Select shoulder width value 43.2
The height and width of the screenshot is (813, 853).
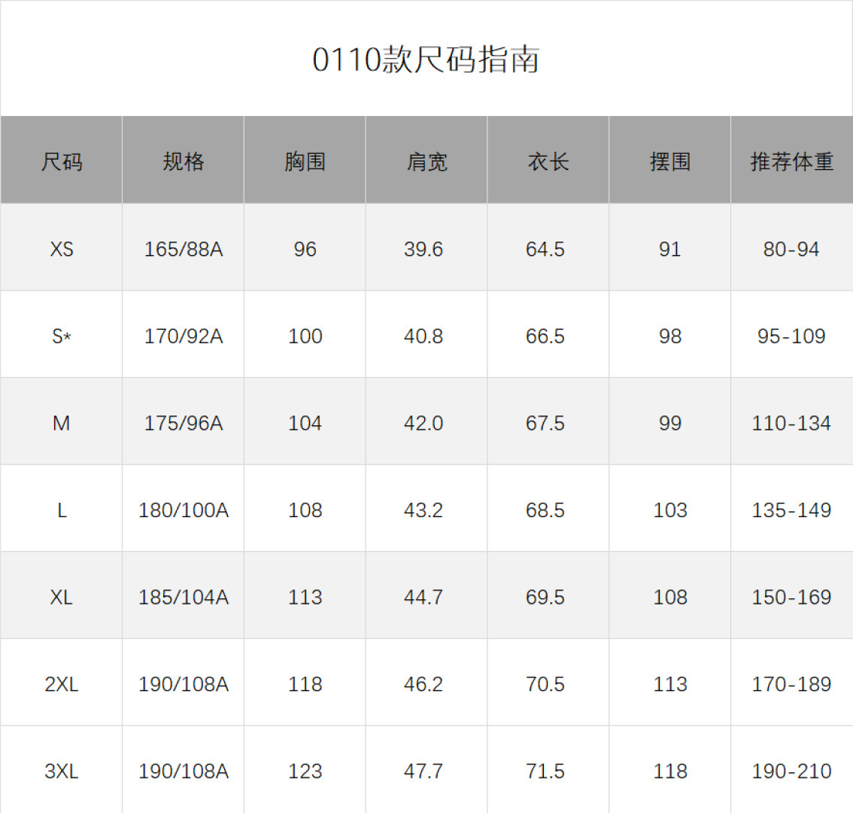(x=423, y=510)
